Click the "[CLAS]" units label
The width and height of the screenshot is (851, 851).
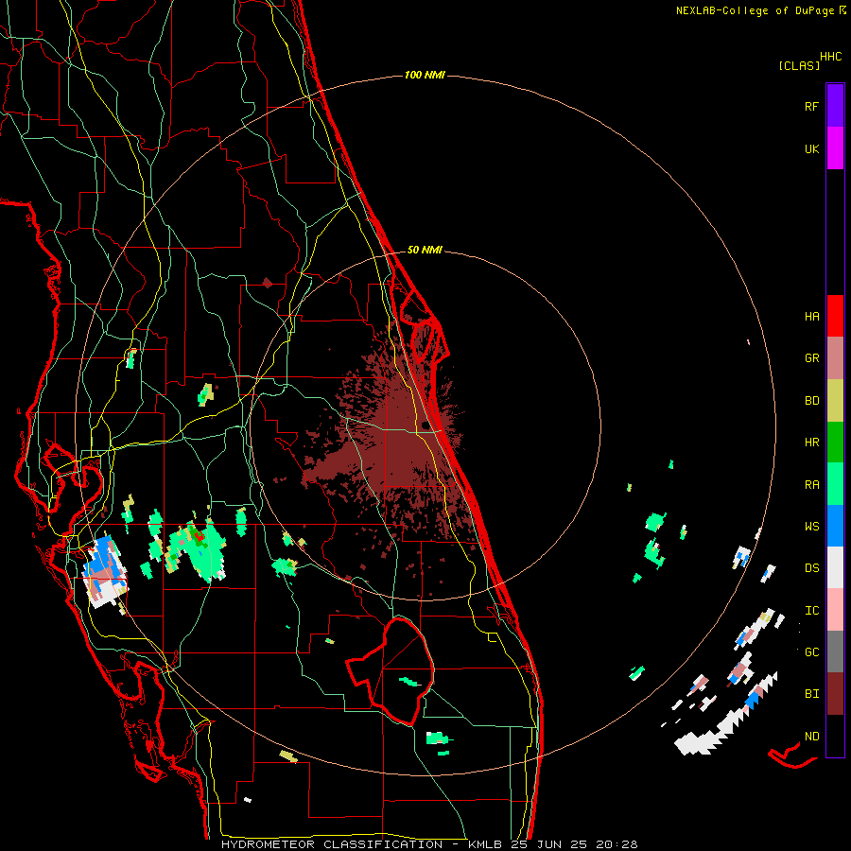click(799, 65)
